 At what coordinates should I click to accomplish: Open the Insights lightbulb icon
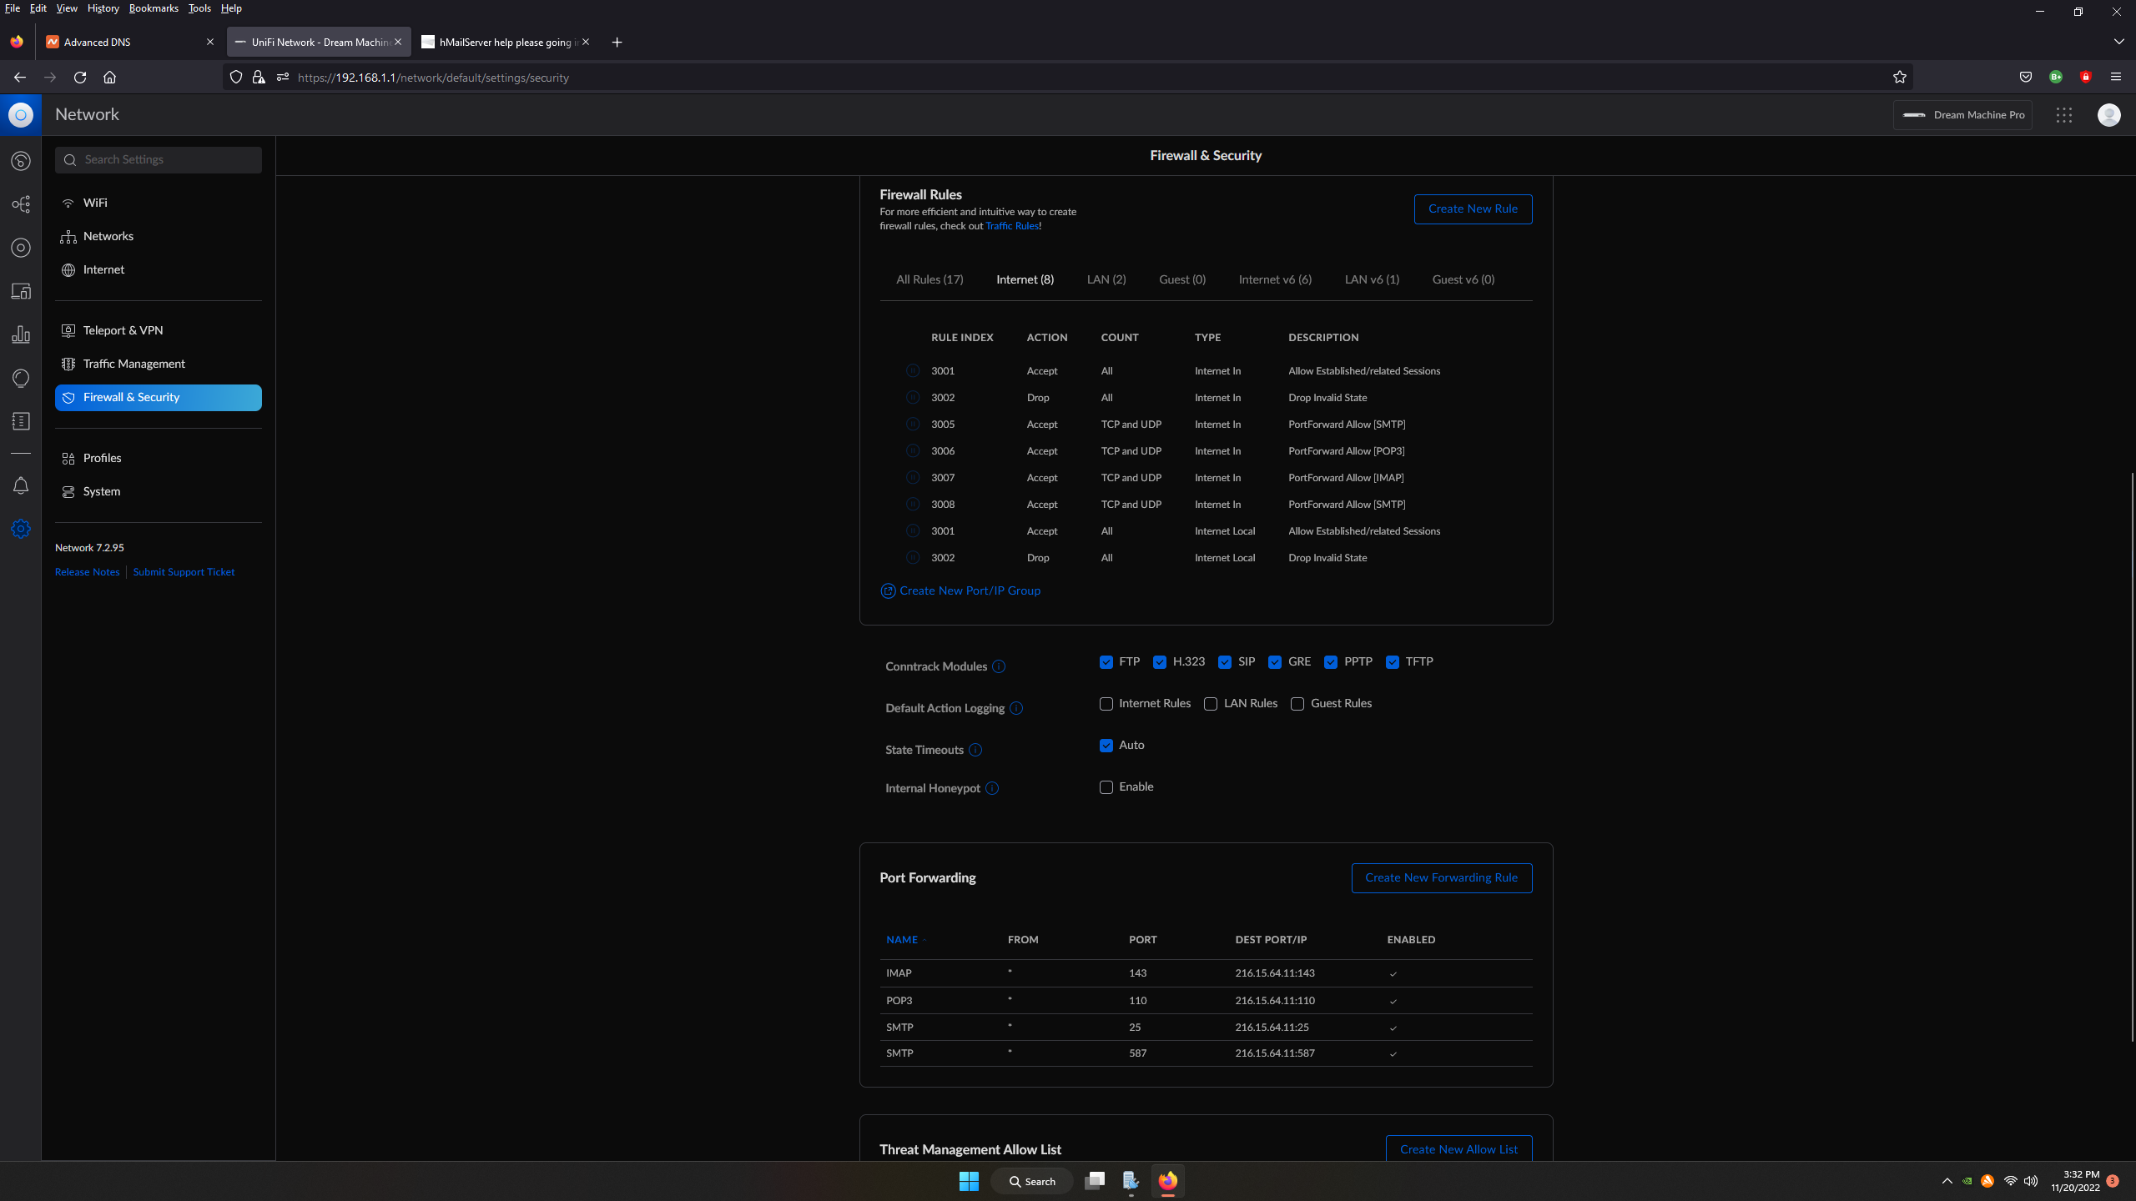[21, 378]
